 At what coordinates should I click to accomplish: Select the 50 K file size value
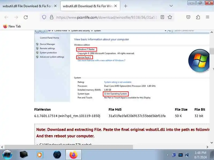pos(178,116)
